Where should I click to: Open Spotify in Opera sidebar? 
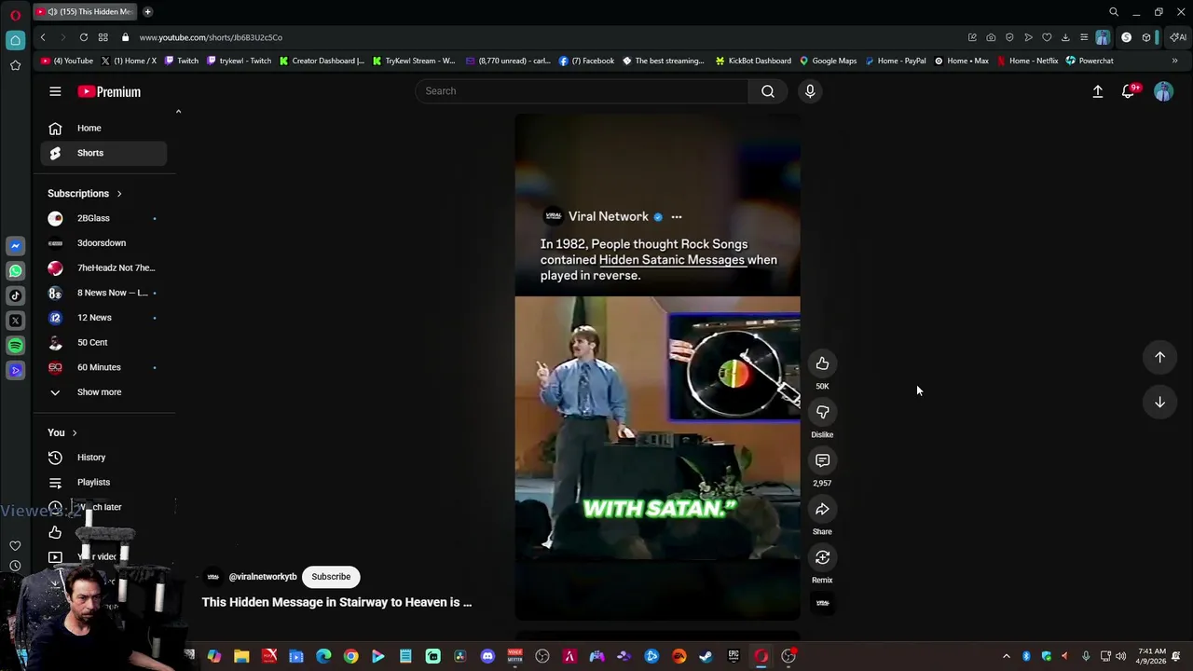click(x=15, y=345)
